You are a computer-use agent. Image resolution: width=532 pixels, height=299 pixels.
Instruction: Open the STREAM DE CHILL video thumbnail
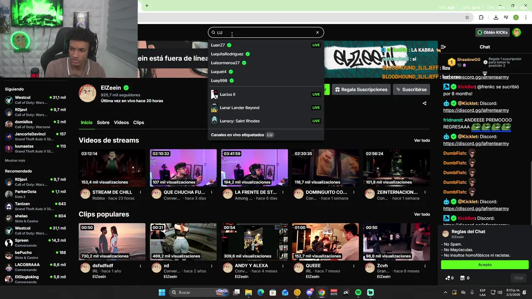(x=112, y=168)
